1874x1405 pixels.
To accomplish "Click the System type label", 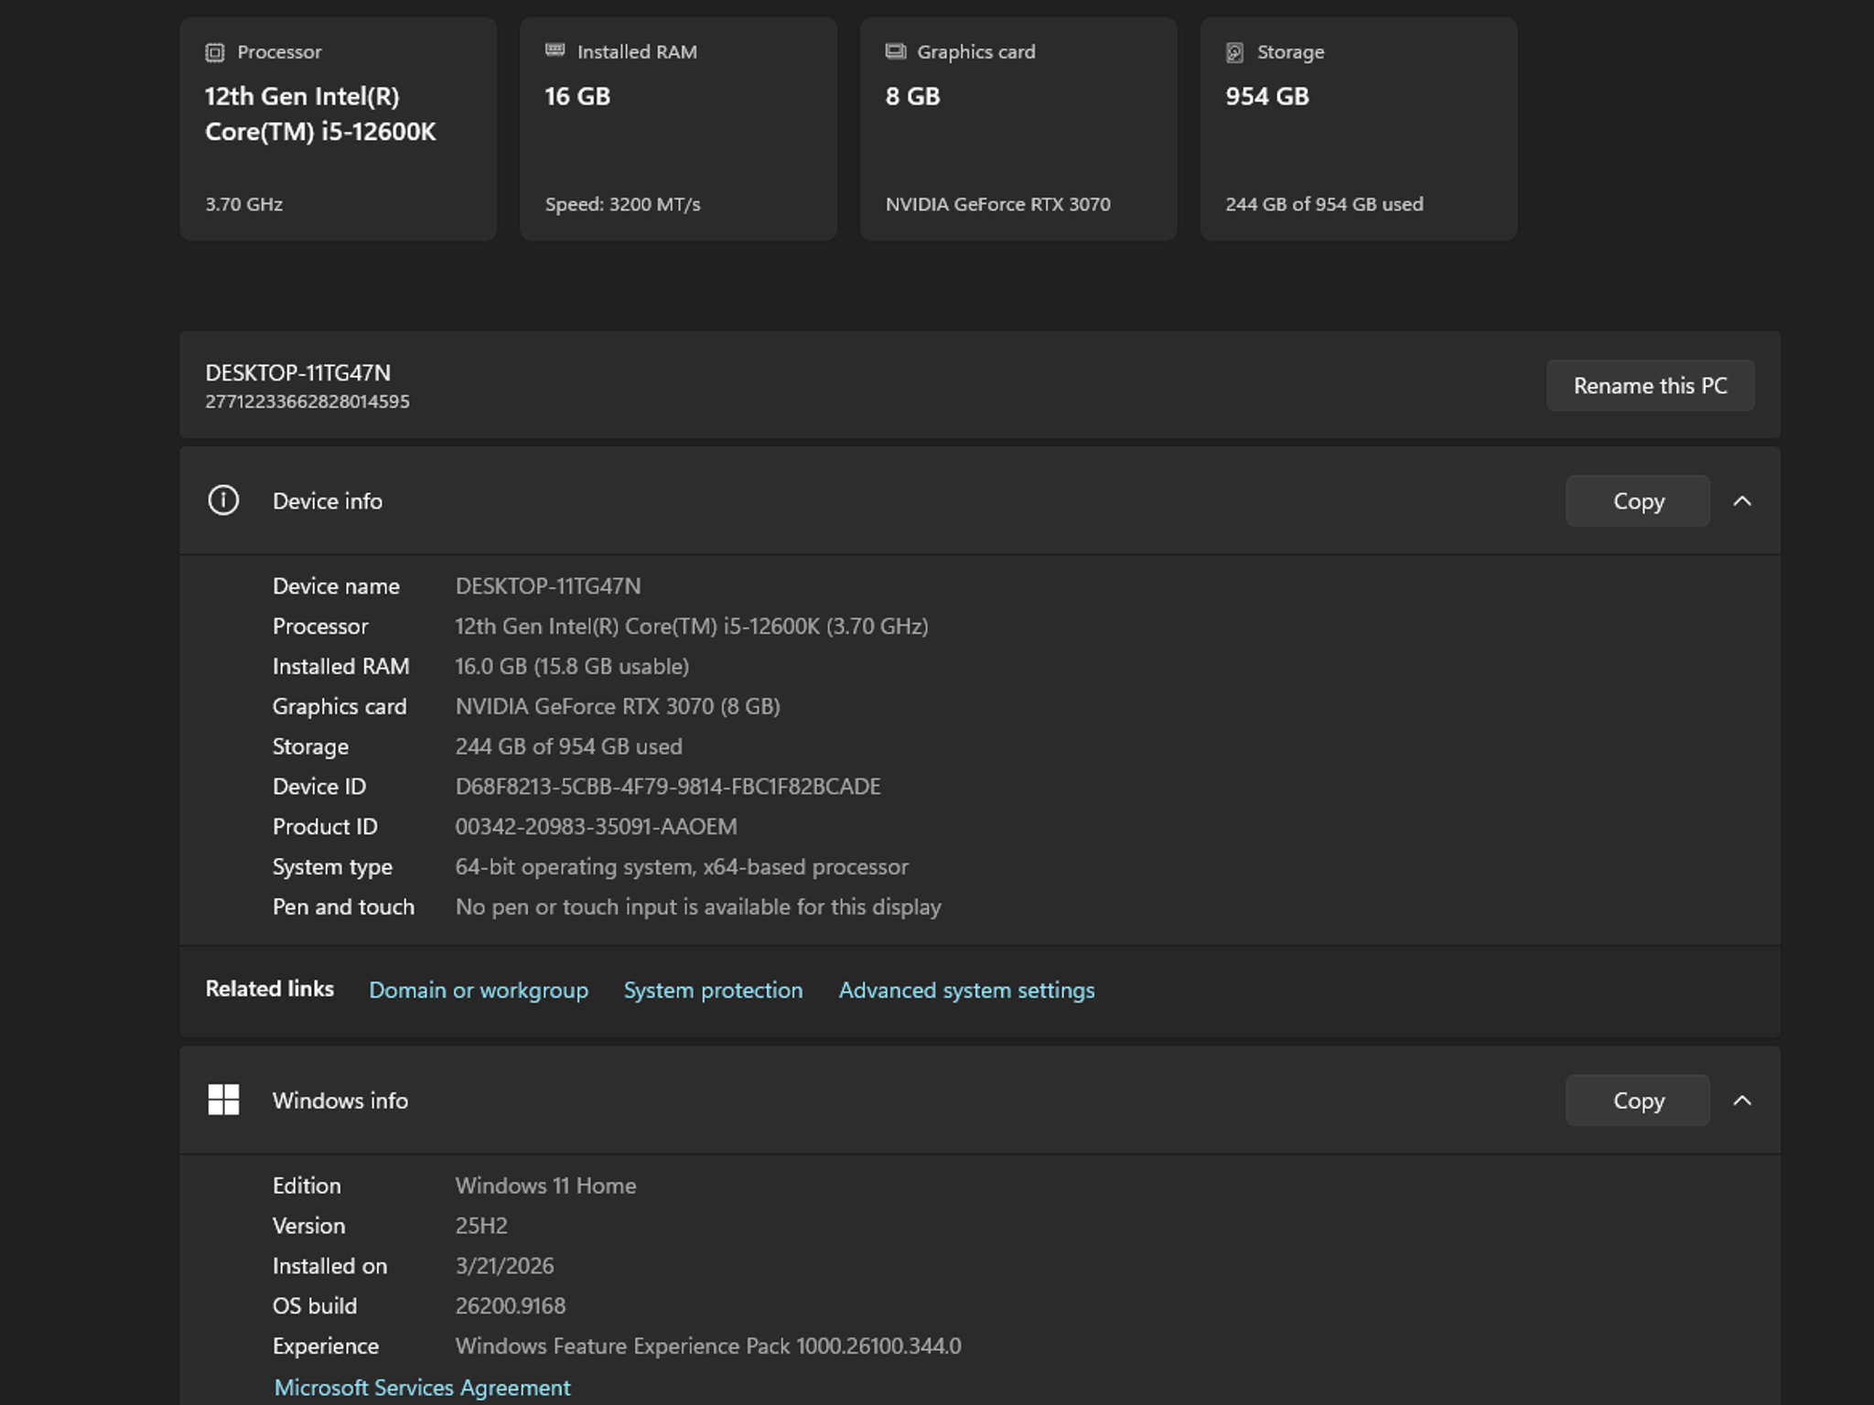I will pyautogui.click(x=332, y=866).
